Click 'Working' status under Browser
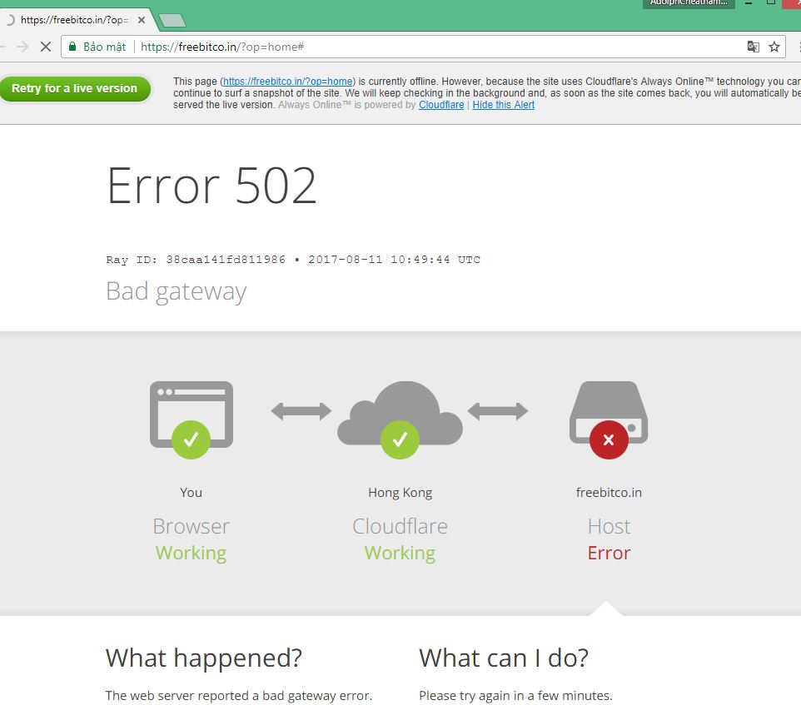 point(191,554)
